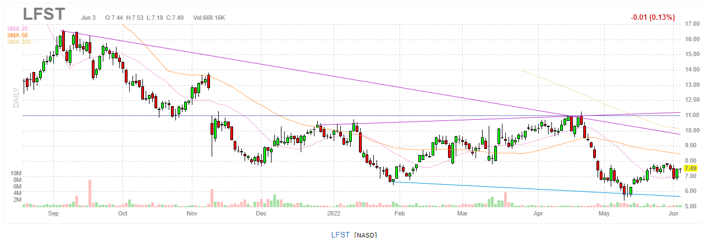The height and width of the screenshot is (238, 702).
Task: Click the LFST link below the chart
Action: [341, 234]
